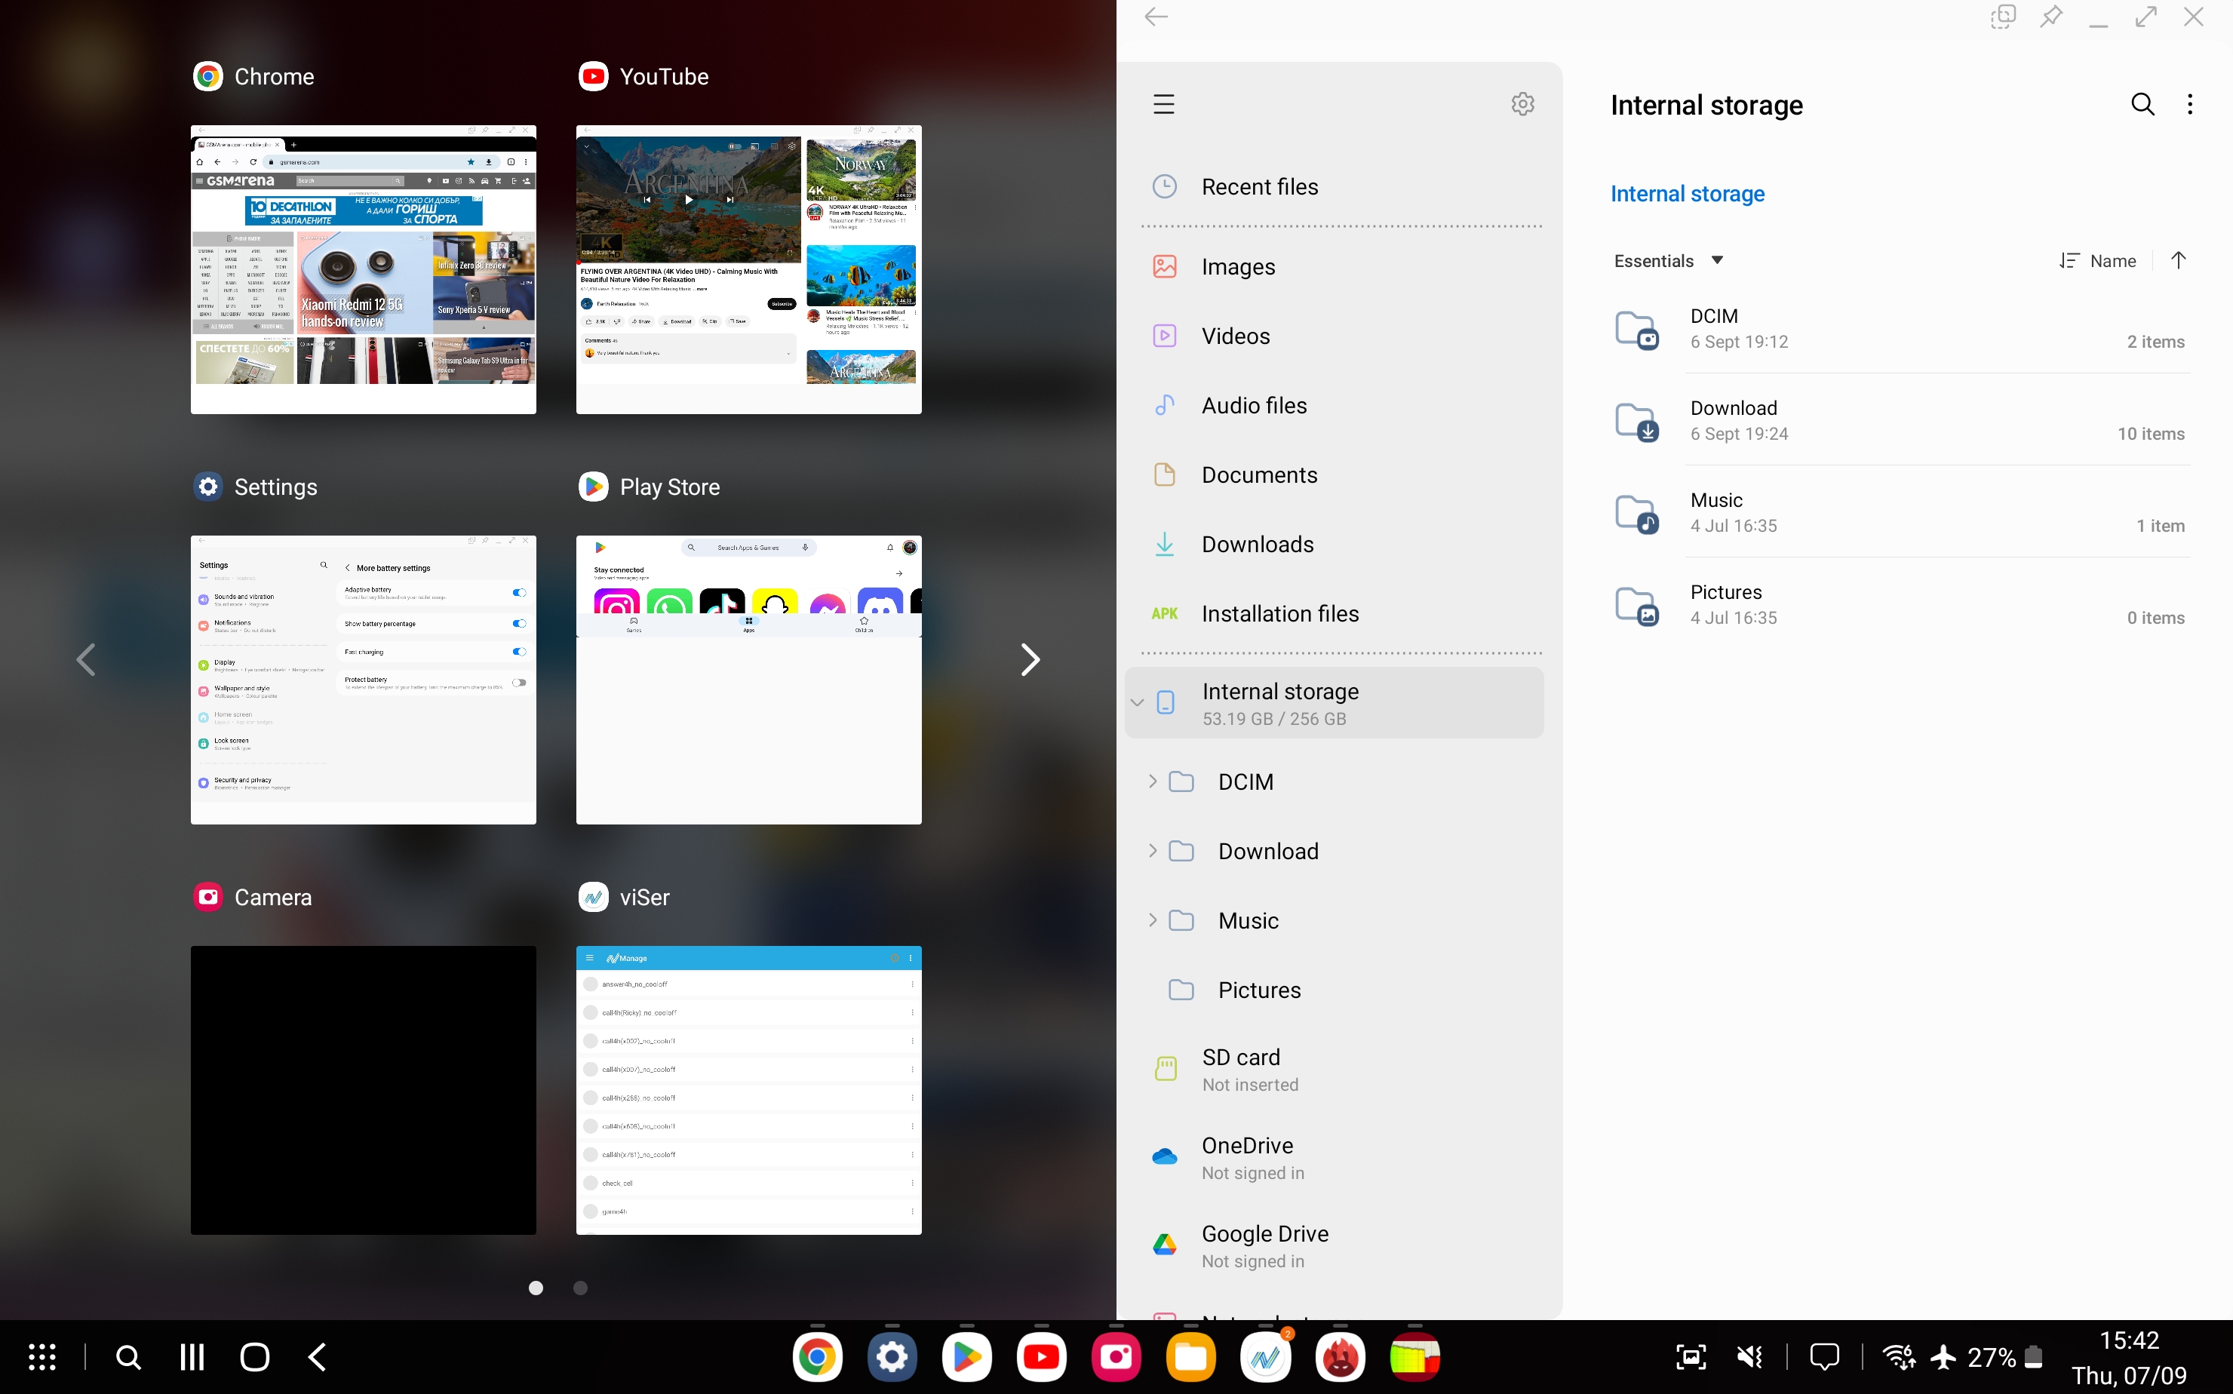Viewport: 2233px width, 1394px height.
Task: Open OneDrive cloud storage
Action: 1342,1158
